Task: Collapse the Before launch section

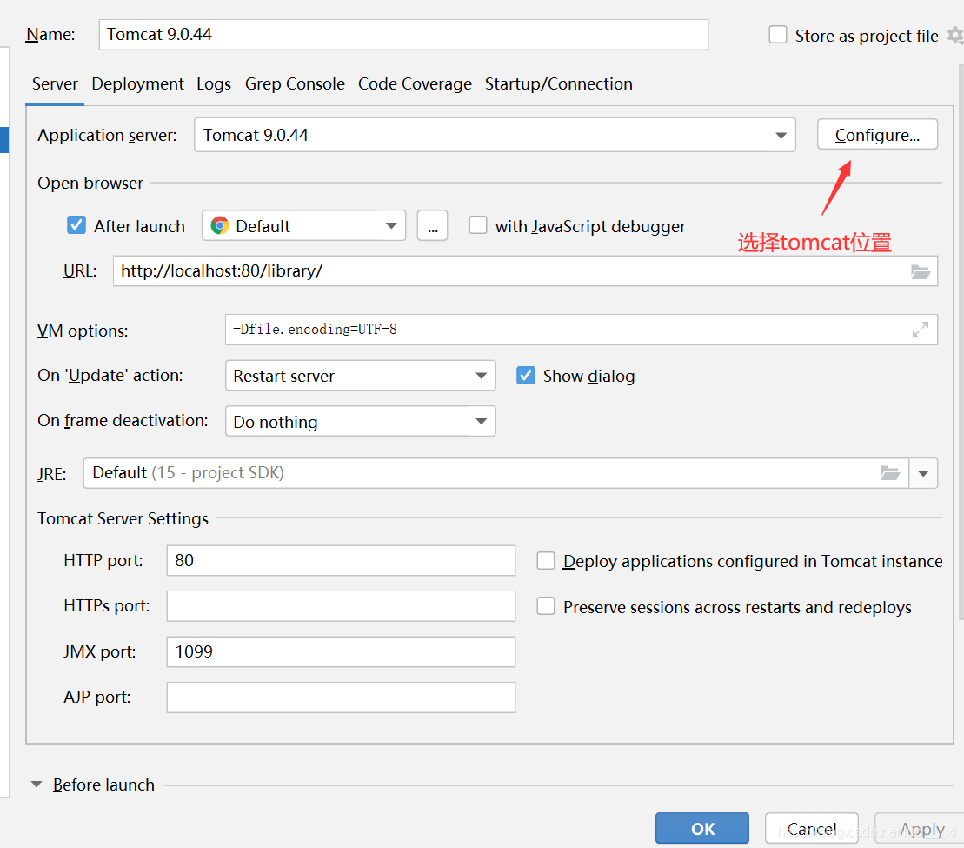Action: tap(37, 785)
